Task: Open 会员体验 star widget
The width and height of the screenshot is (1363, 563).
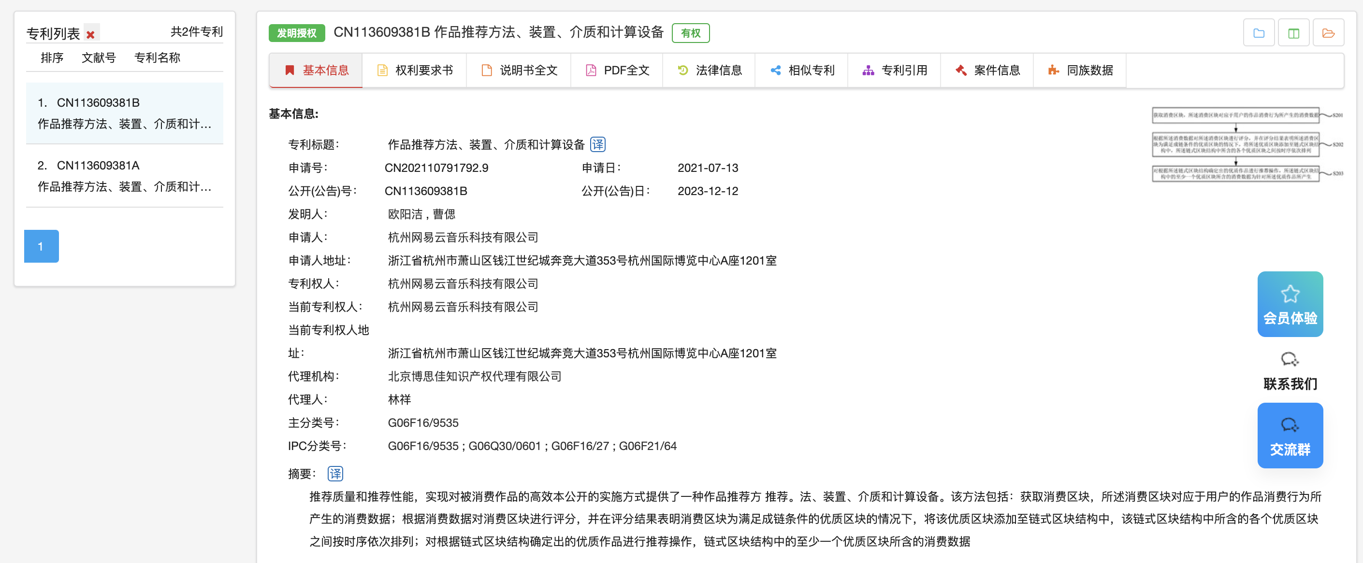Action: tap(1290, 304)
